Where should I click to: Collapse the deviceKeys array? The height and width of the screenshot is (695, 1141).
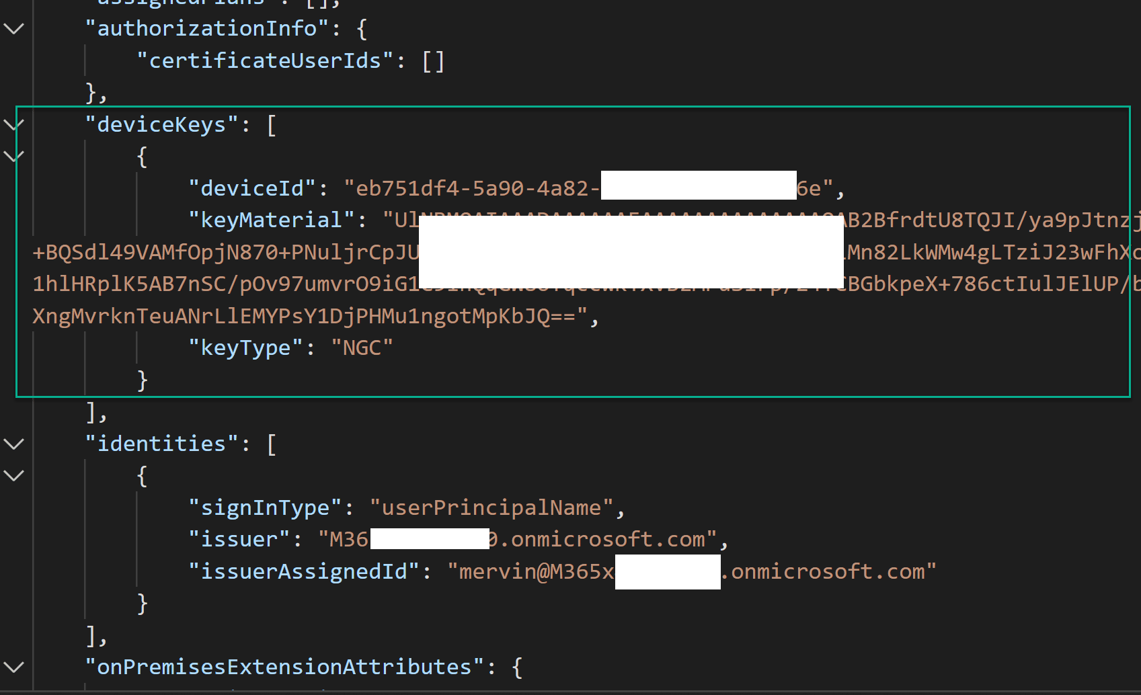[14, 123]
